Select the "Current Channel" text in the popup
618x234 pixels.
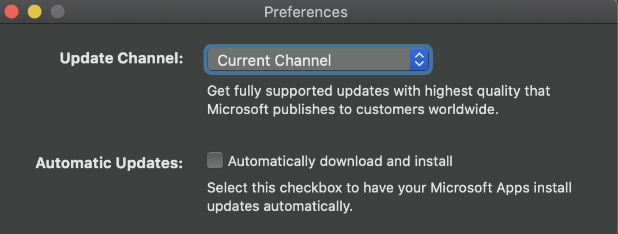(274, 61)
